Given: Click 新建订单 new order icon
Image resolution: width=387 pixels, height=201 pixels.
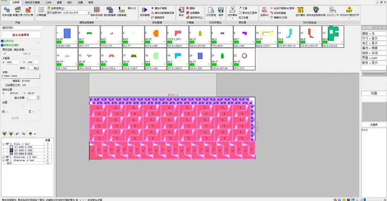Looking at the screenshot, I should pyautogui.click(x=17, y=11).
